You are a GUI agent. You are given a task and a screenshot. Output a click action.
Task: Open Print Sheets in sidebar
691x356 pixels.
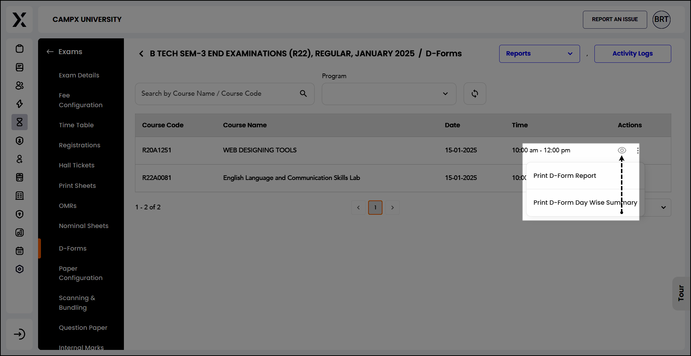(x=78, y=186)
